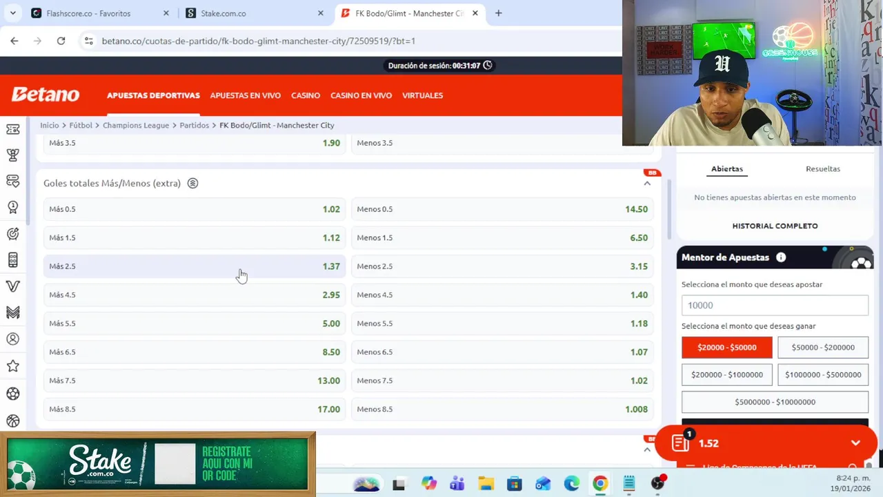
Task: Open the tab list dropdown in Chrome
Action: click(x=14, y=13)
